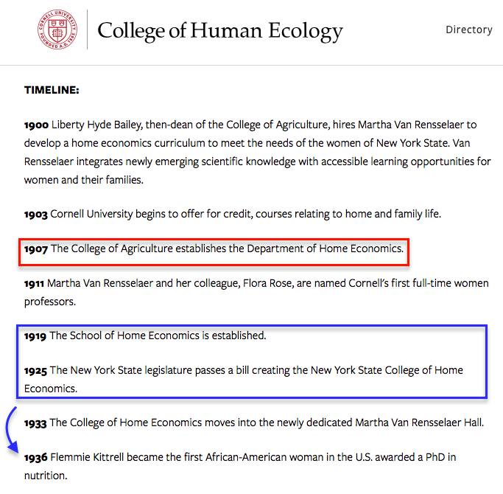
Task: Click the Cornell University seal logo
Action: pyautogui.click(x=59, y=29)
